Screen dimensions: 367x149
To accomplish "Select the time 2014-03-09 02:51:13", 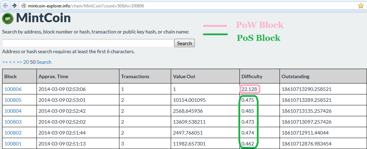I will 62,144.
